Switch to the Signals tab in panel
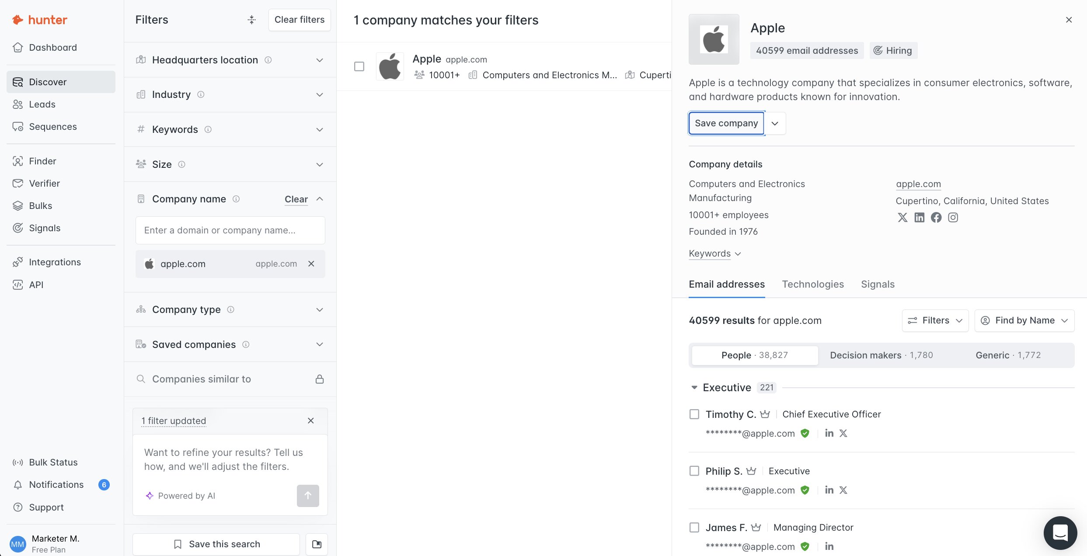The width and height of the screenshot is (1087, 556). (878, 284)
